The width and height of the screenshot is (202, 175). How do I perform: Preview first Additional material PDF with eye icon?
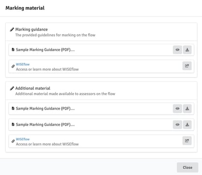click(177, 109)
